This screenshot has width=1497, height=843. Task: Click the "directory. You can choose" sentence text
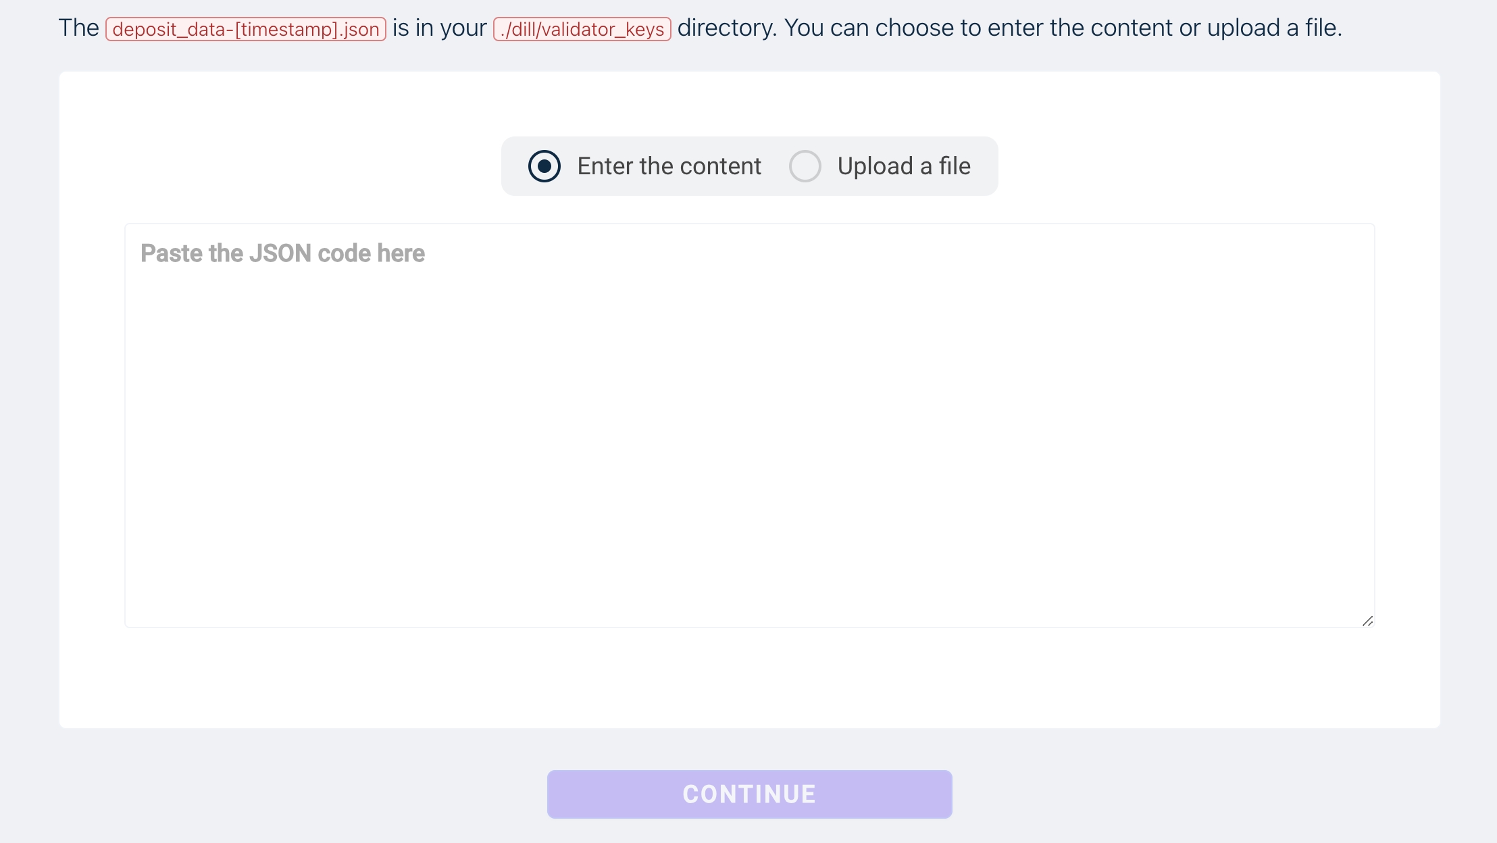tap(878, 28)
